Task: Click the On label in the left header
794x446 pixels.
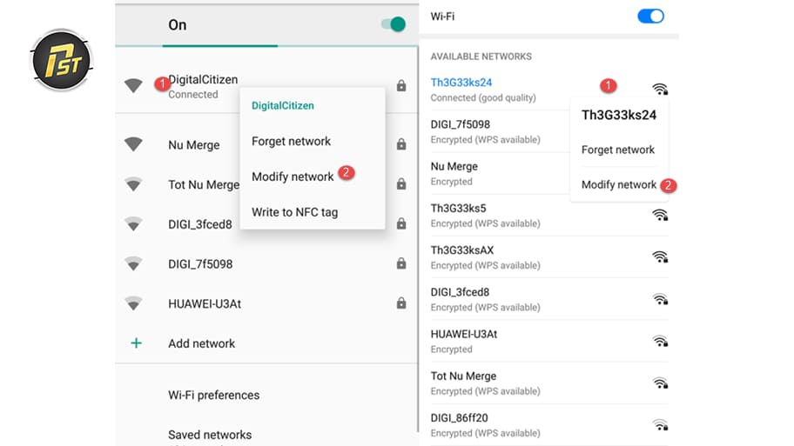Action: 178,24
